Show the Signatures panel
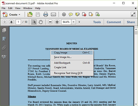Screen dimensions: 138x106 point(4,57)
